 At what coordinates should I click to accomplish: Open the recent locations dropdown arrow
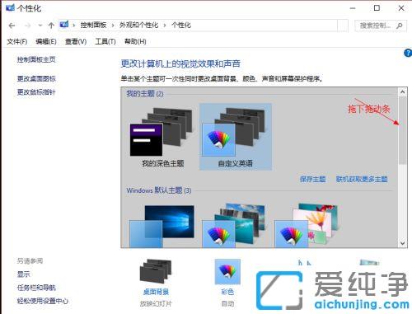click(x=40, y=26)
